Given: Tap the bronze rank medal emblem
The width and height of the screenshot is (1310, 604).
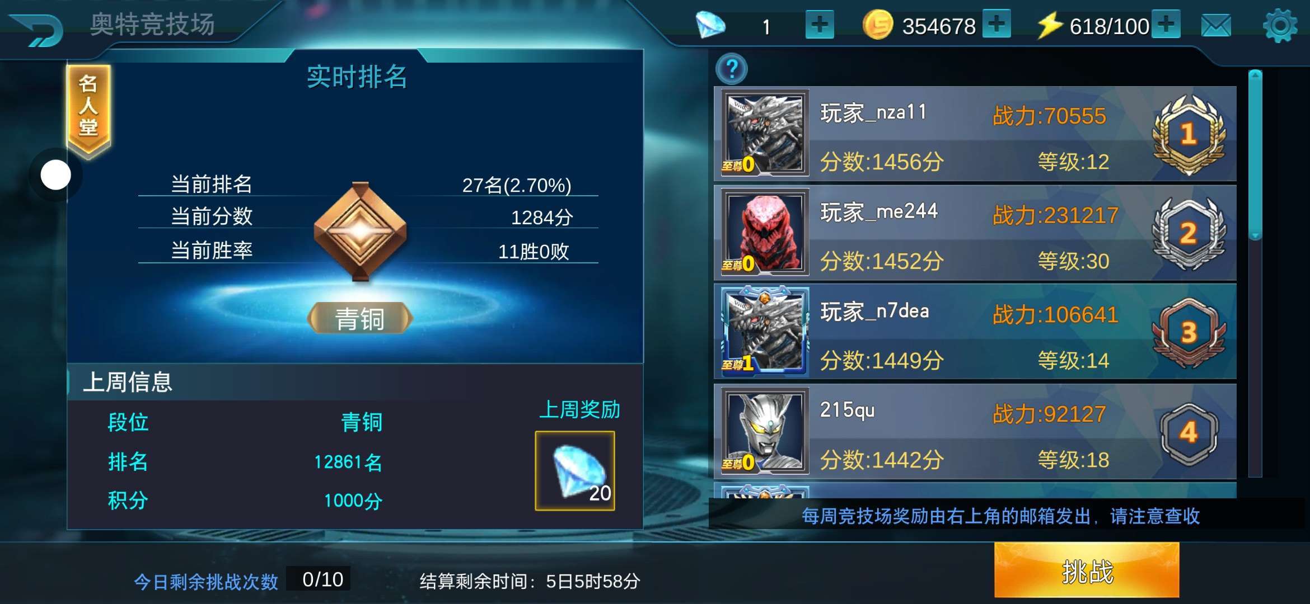Looking at the screenshot, I should (360, 231).
